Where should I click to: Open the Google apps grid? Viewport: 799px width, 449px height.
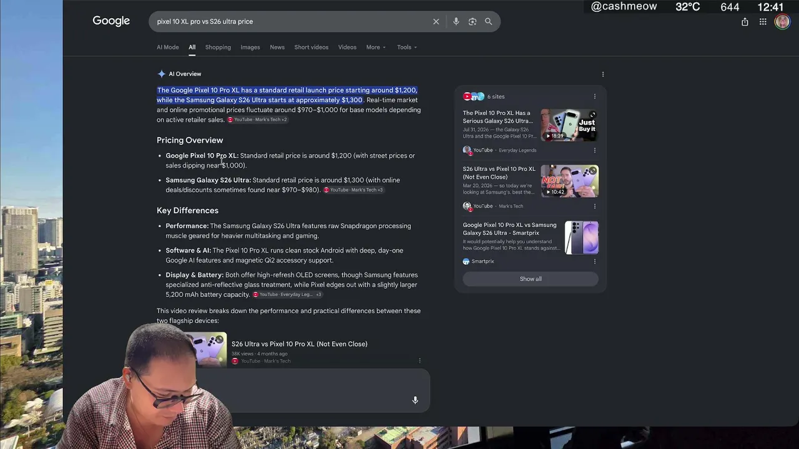point(763,22)
